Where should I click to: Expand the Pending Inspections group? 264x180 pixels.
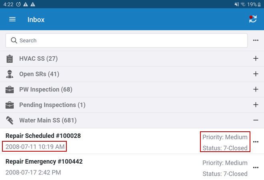[256, 105]
